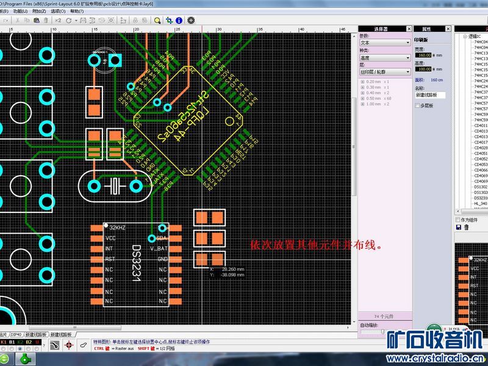Enable the 多层板 checkbox

[x=417, y=106]
